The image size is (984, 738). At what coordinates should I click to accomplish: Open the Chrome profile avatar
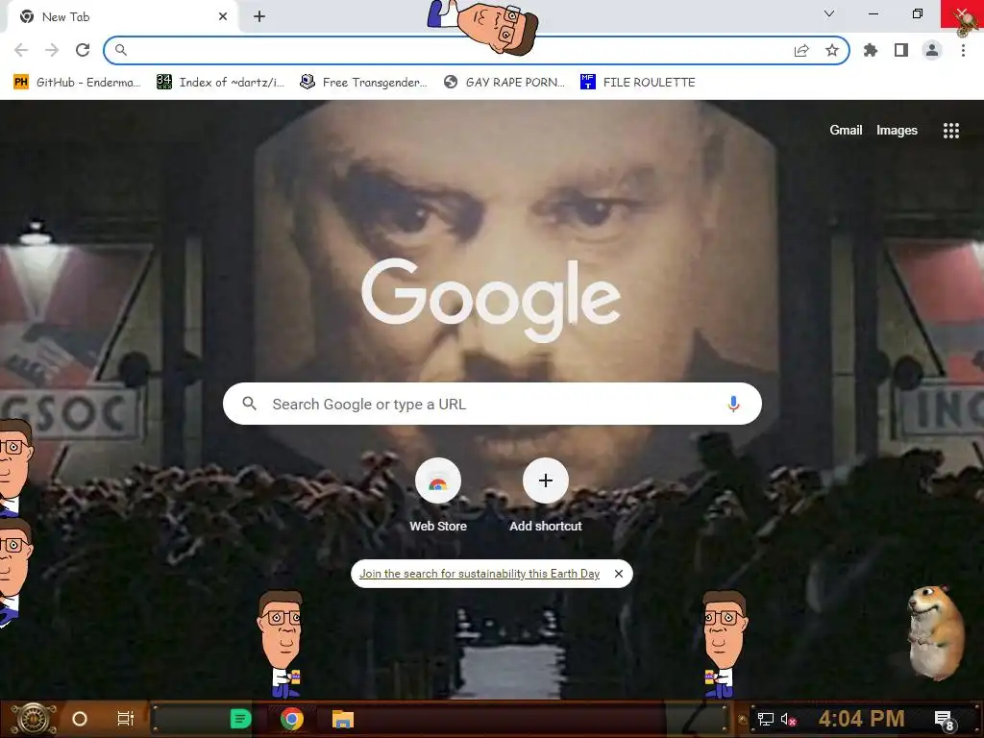coord(932,50)
